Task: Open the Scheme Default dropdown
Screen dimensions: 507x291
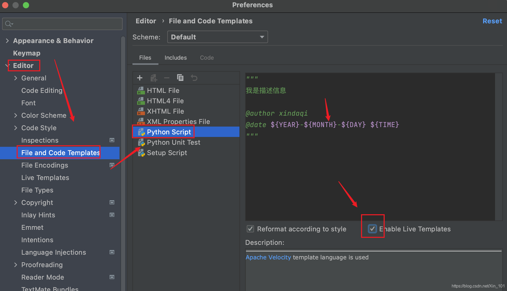Action: pos(217,37)
